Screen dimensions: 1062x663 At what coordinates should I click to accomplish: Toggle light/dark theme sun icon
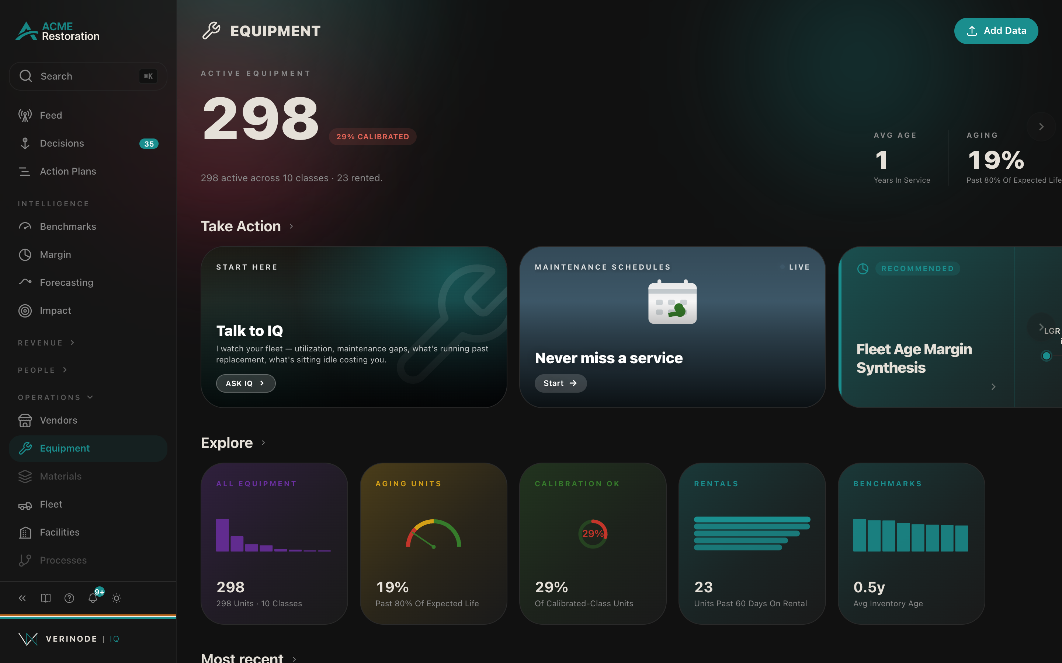(116, 598)
